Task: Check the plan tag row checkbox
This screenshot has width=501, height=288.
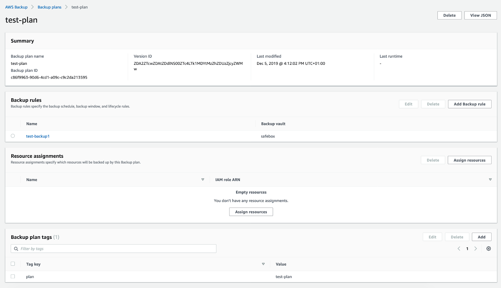Action: click(13, 276)
